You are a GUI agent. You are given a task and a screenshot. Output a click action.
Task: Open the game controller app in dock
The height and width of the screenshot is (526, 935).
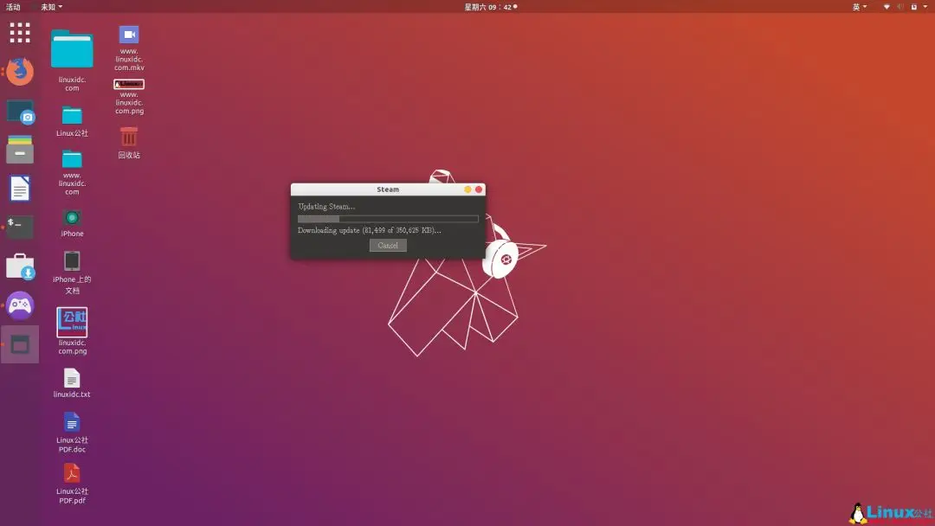20,305
